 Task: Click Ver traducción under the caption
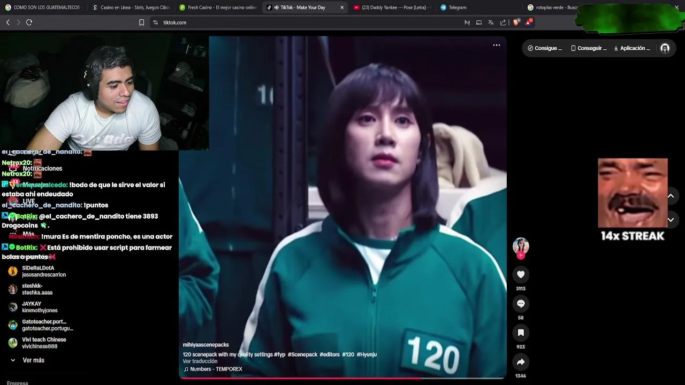coord(200,361)
